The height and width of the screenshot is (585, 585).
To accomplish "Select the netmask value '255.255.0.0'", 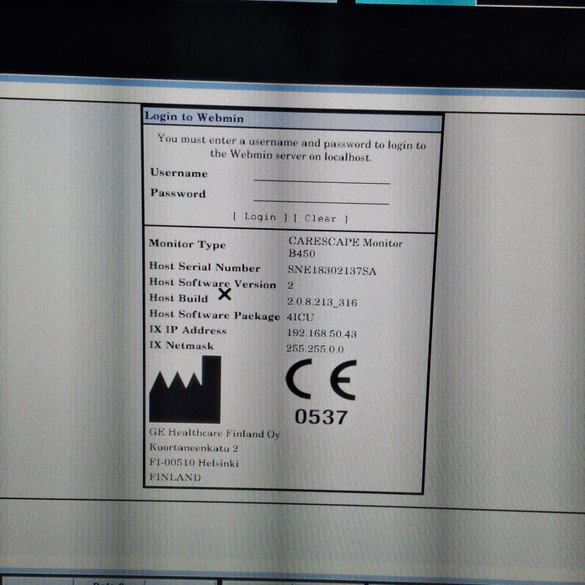I will [x=315, y=348].
